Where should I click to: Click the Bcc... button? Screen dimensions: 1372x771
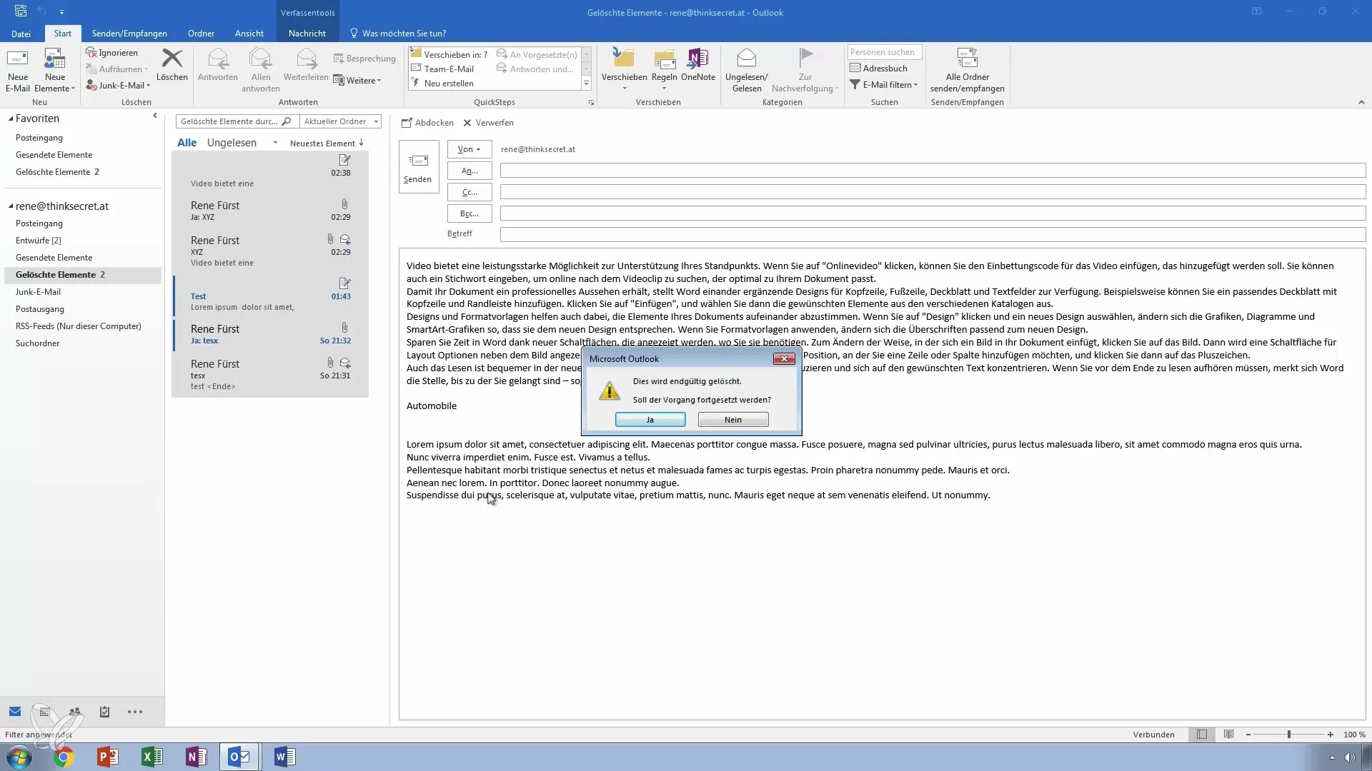(x=469, y=213)
